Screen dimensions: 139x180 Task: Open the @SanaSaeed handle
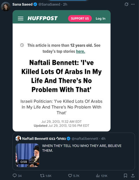[x=49, y=4]
